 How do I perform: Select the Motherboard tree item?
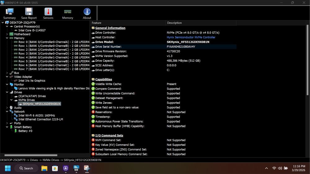click(22, 34)
